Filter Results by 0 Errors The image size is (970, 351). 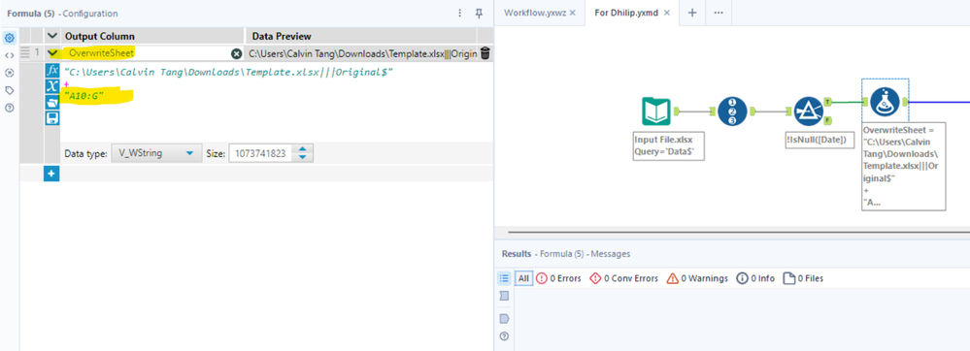pos(558,278)
